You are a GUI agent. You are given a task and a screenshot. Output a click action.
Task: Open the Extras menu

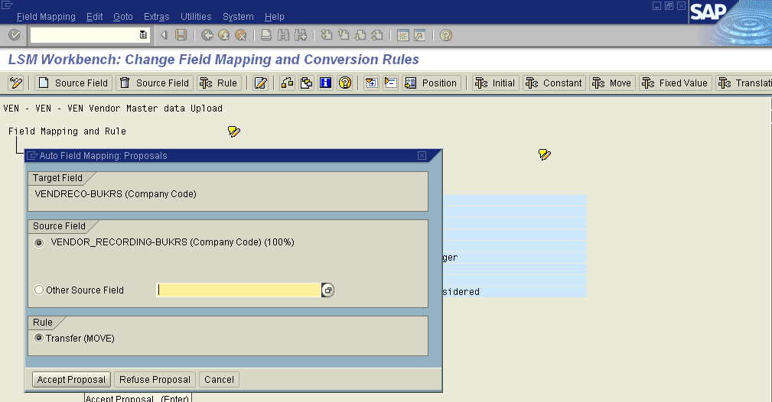click(x=156, y=16)
